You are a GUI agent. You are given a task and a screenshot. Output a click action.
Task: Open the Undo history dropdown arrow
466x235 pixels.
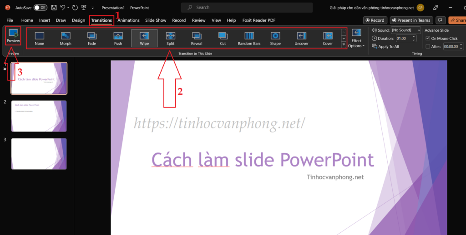(x=68, y=8)
